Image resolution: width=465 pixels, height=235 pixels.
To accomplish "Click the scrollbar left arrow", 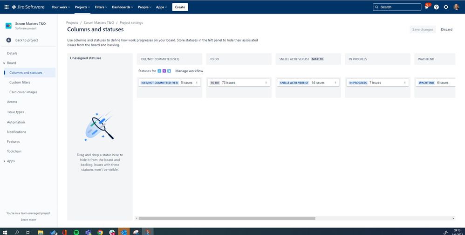I will [137, 218].
